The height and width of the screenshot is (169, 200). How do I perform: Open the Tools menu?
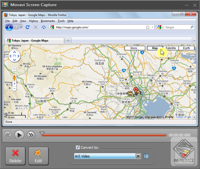click(x=61, y=21)
